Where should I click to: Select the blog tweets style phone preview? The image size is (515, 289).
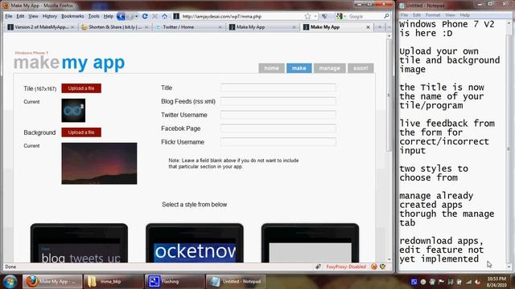pos(79,243)
